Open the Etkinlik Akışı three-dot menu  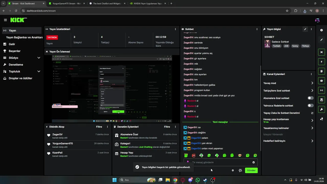pos(107,127)
